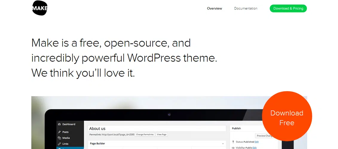Viewport: 338px width, 149px height.
Task: Click the Visibility eye icon
Action: tap(233, 148)
